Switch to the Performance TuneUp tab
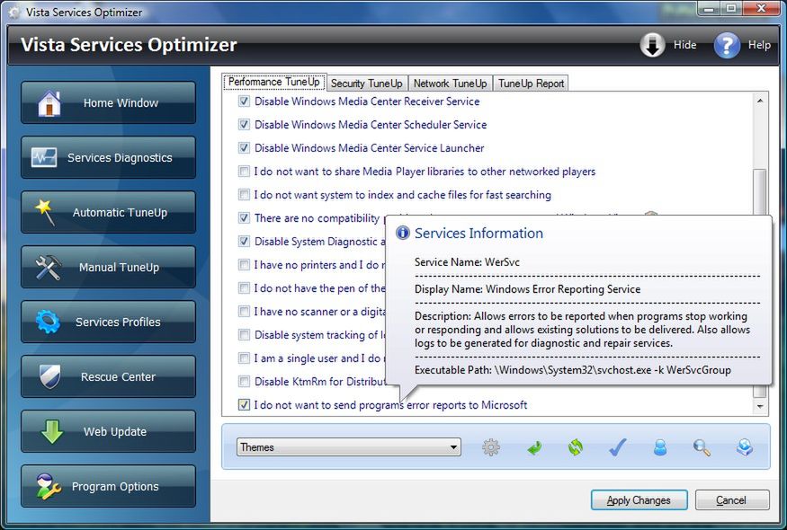This screenshot has height=530, width=787. pyautogui.click(x=274, y=82)
